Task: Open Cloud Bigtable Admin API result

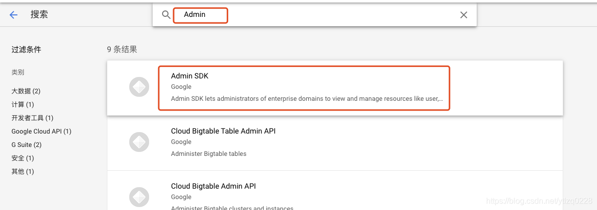Action: point(213,186)
